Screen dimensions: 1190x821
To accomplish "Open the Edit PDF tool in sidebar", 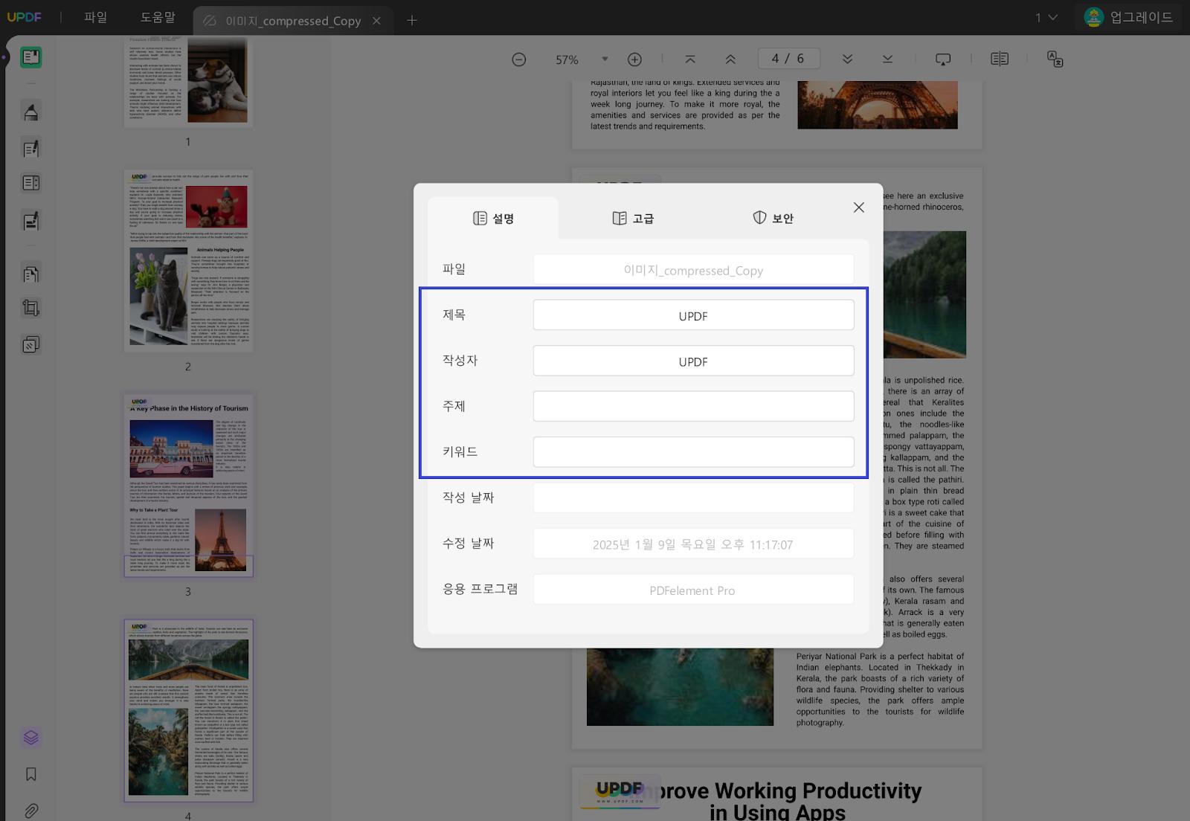I will tap(30, 149).
